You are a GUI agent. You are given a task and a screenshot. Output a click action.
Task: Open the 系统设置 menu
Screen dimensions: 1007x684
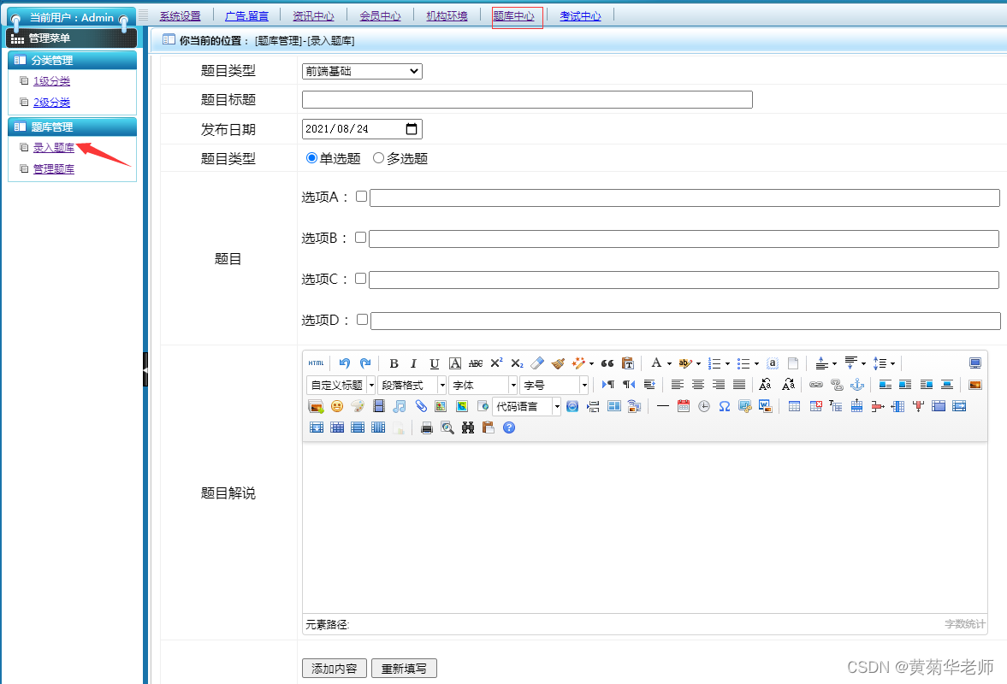[x=180, y=15]
